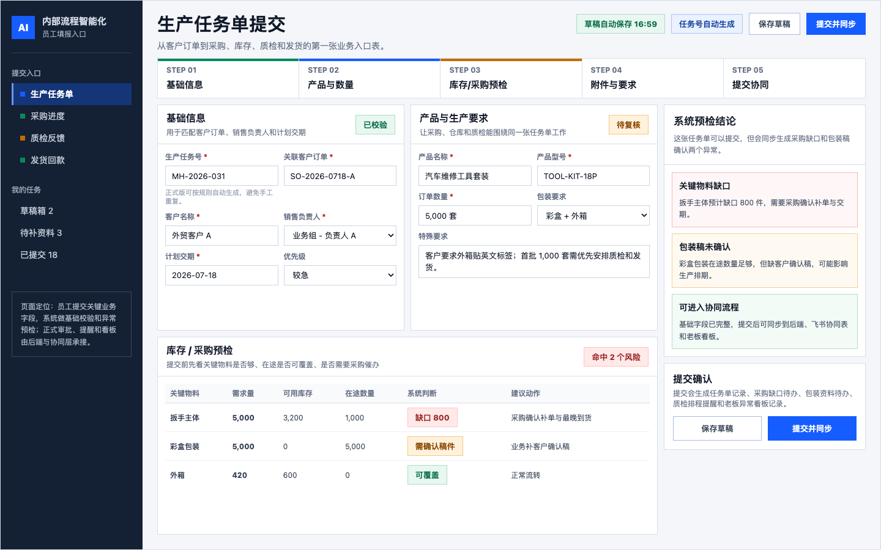This screenshot has width=881, height=550.
Task: Open 草稿箱 2 under 我的任务
Action: point(72,211)
